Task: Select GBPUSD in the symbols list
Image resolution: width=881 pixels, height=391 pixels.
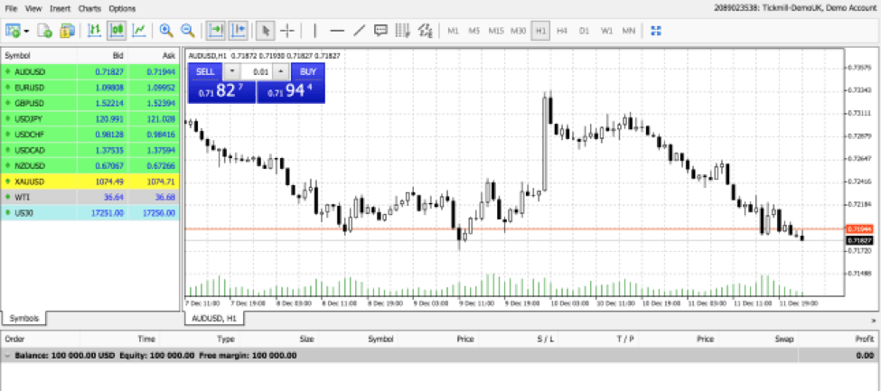Action: click(x=89, y=103)
